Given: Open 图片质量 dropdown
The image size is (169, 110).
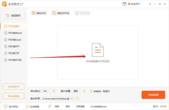Looking at the screenshot, I should coord(79,91).
